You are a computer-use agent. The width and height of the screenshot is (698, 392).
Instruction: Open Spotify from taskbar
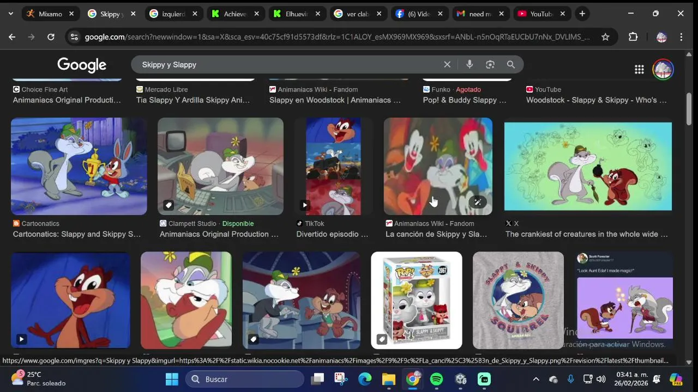437,379
